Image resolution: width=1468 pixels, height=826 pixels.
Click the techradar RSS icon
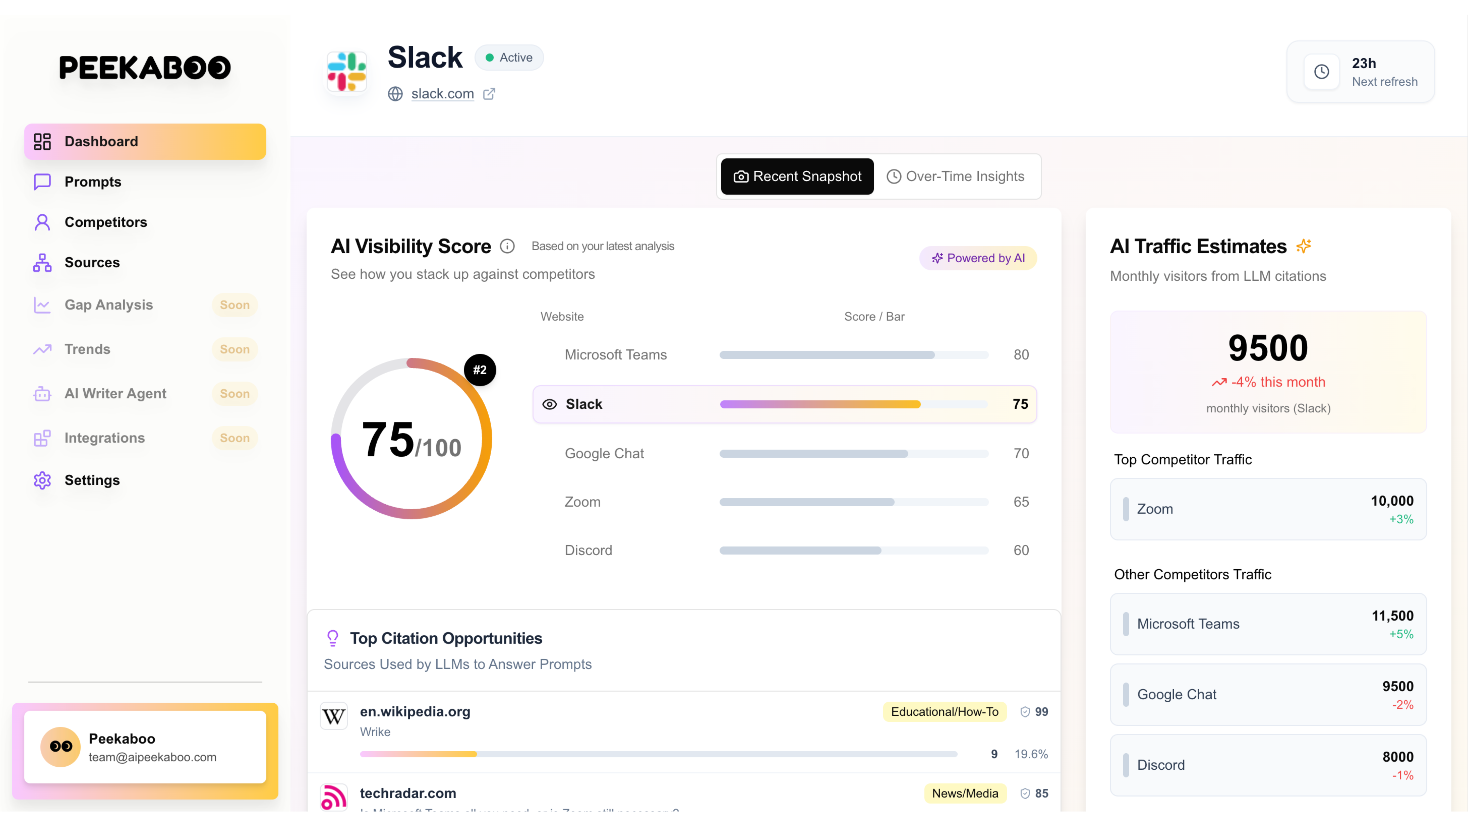(x=334, y=796)
